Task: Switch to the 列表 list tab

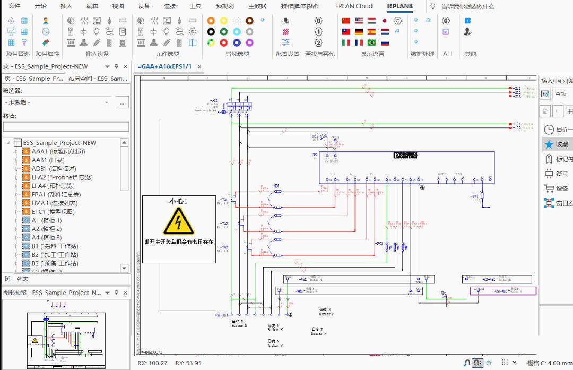Action: tap(23, 279)
